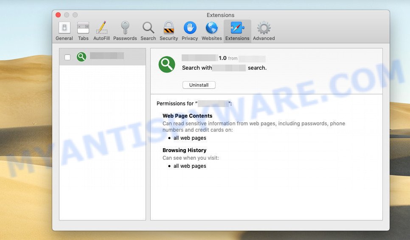
Task: Select the Extensions preferences pane
Action: click(237, 31)
